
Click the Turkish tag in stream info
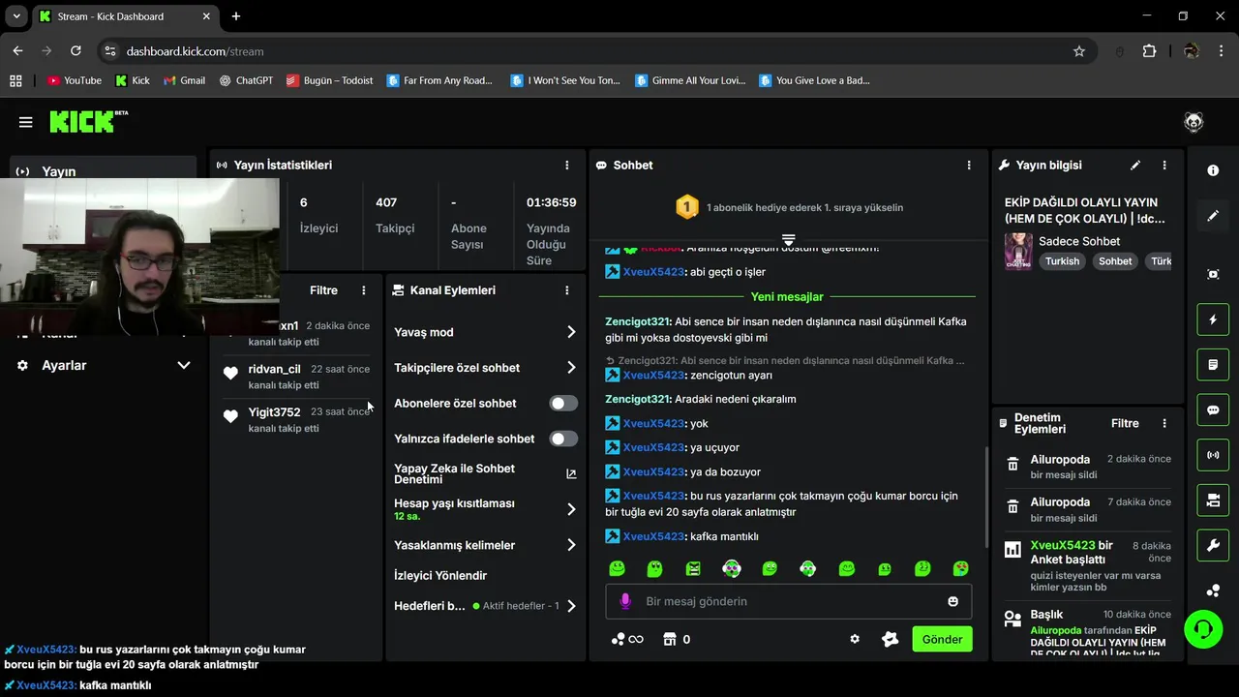pos(1062,261)
